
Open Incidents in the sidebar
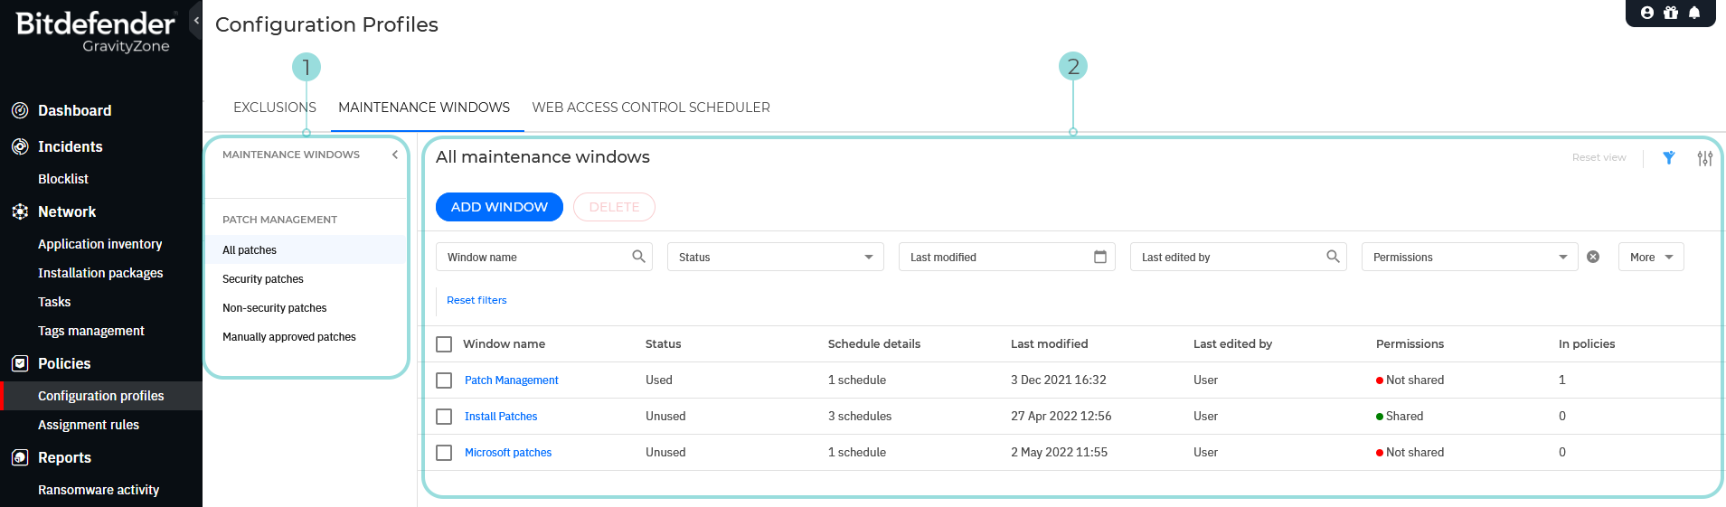tap(71, 146)
